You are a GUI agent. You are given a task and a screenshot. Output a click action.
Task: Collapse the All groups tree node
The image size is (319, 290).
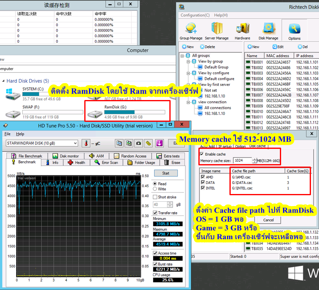click(182, 56)
